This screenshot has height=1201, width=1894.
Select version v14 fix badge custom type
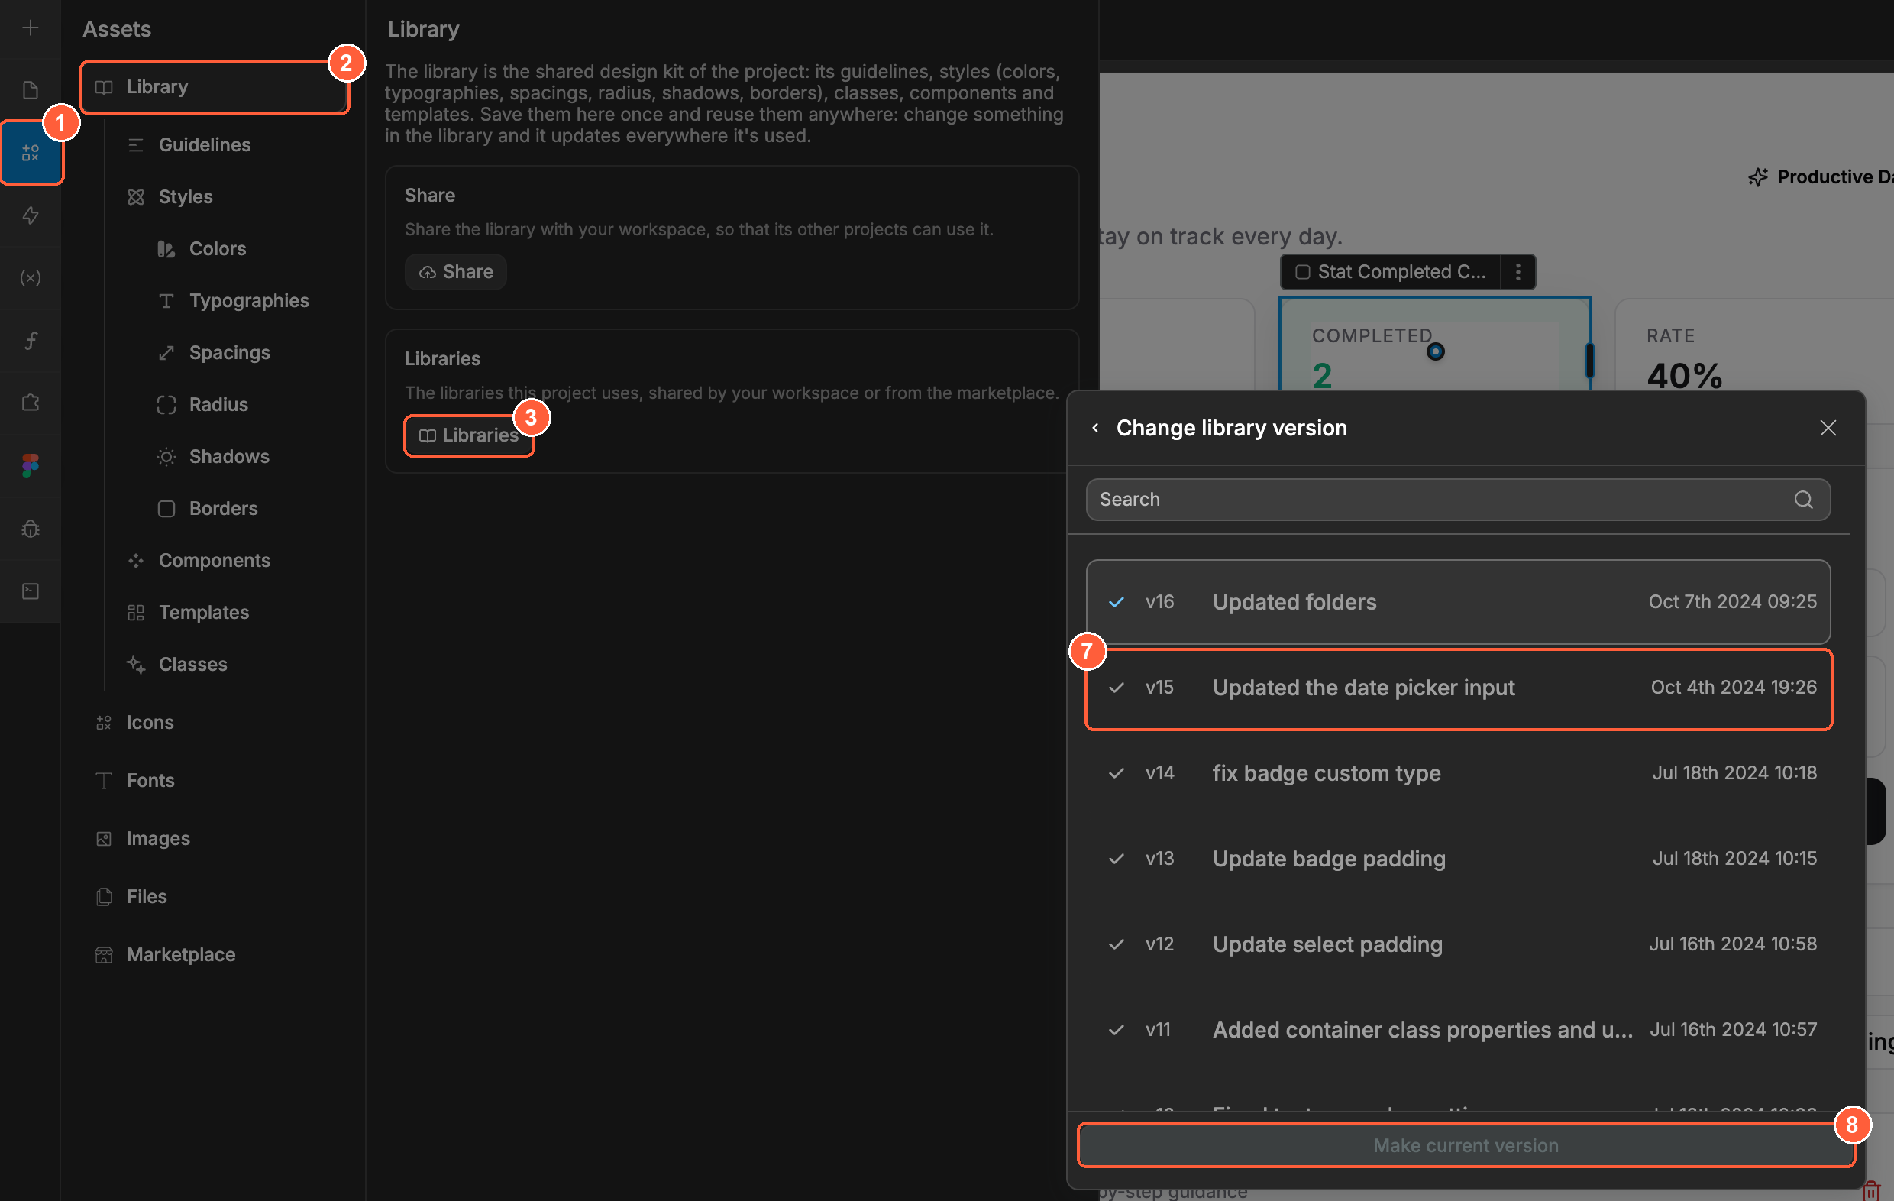[x=1458, y=773]
